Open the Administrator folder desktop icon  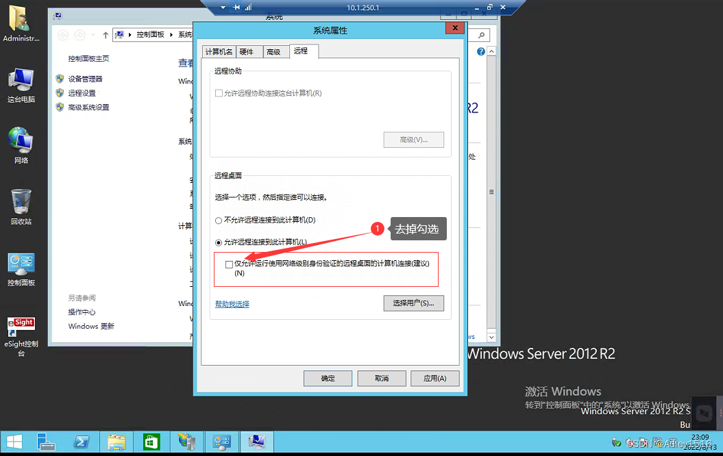click(x=21, y=23)
